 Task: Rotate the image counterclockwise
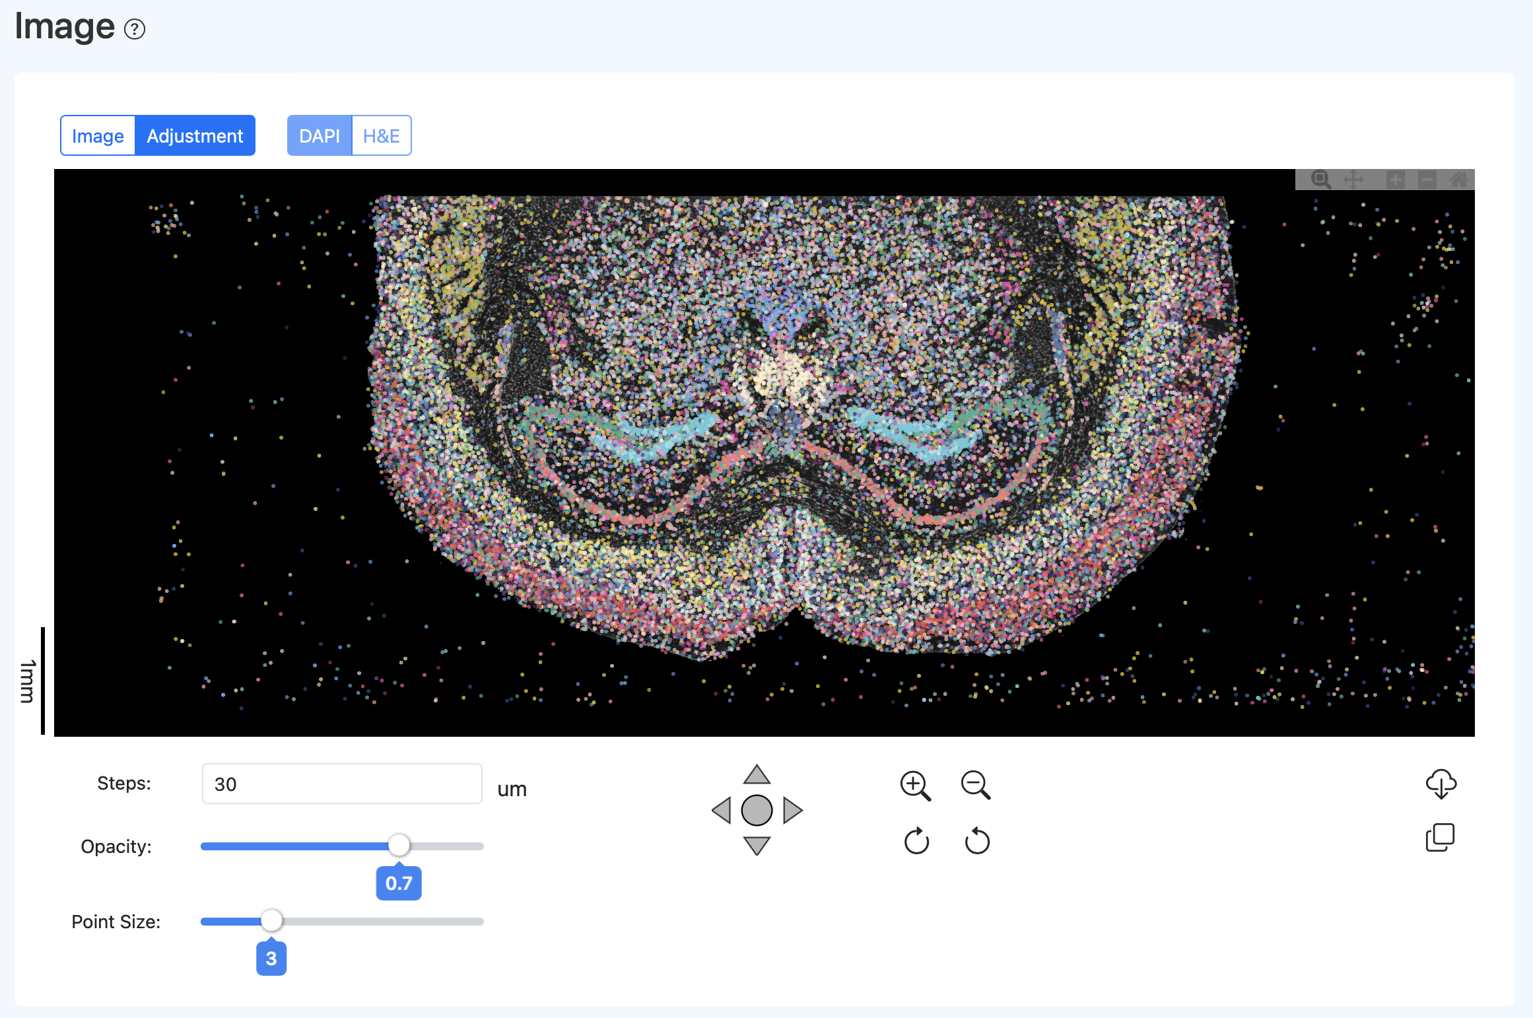pos(976,842)
